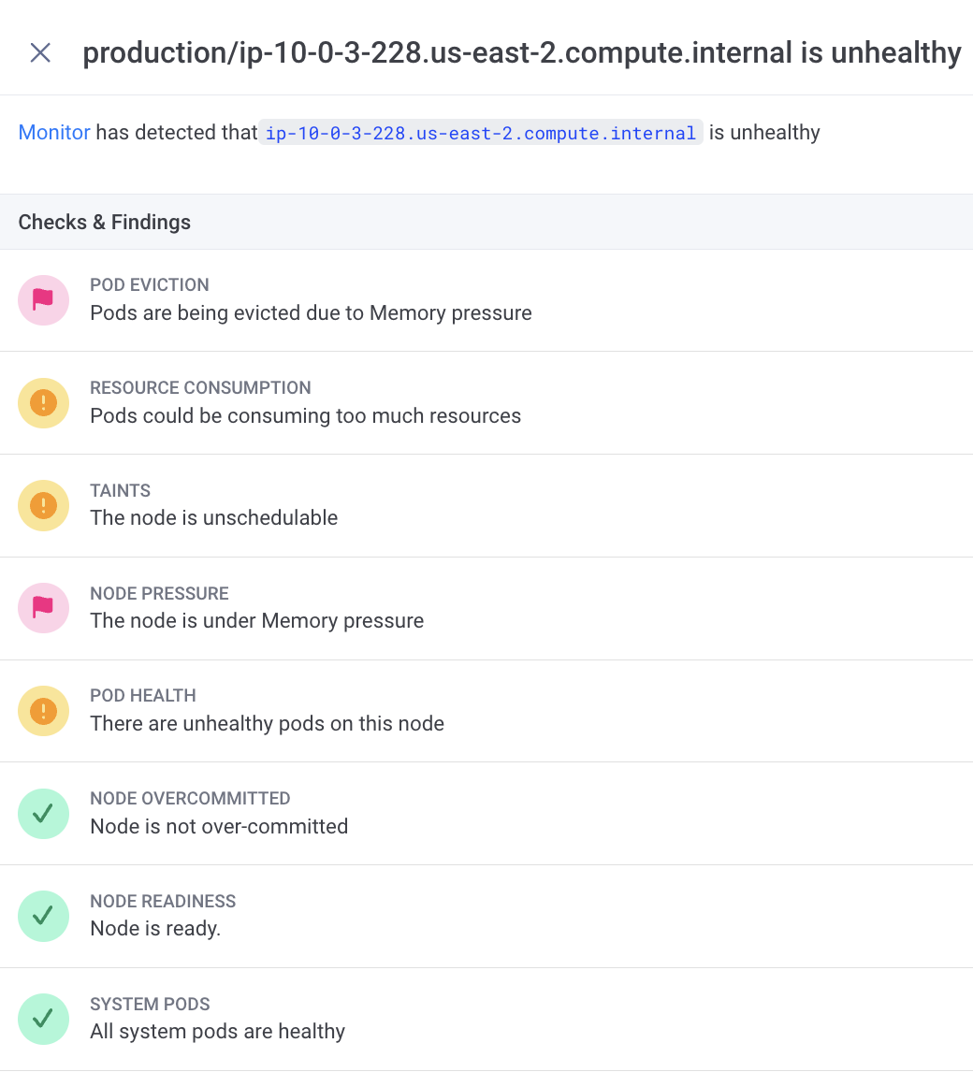Select 'Node is not over-committed' check
Viewport: 973px width, 1072px height.
point(219,827)
